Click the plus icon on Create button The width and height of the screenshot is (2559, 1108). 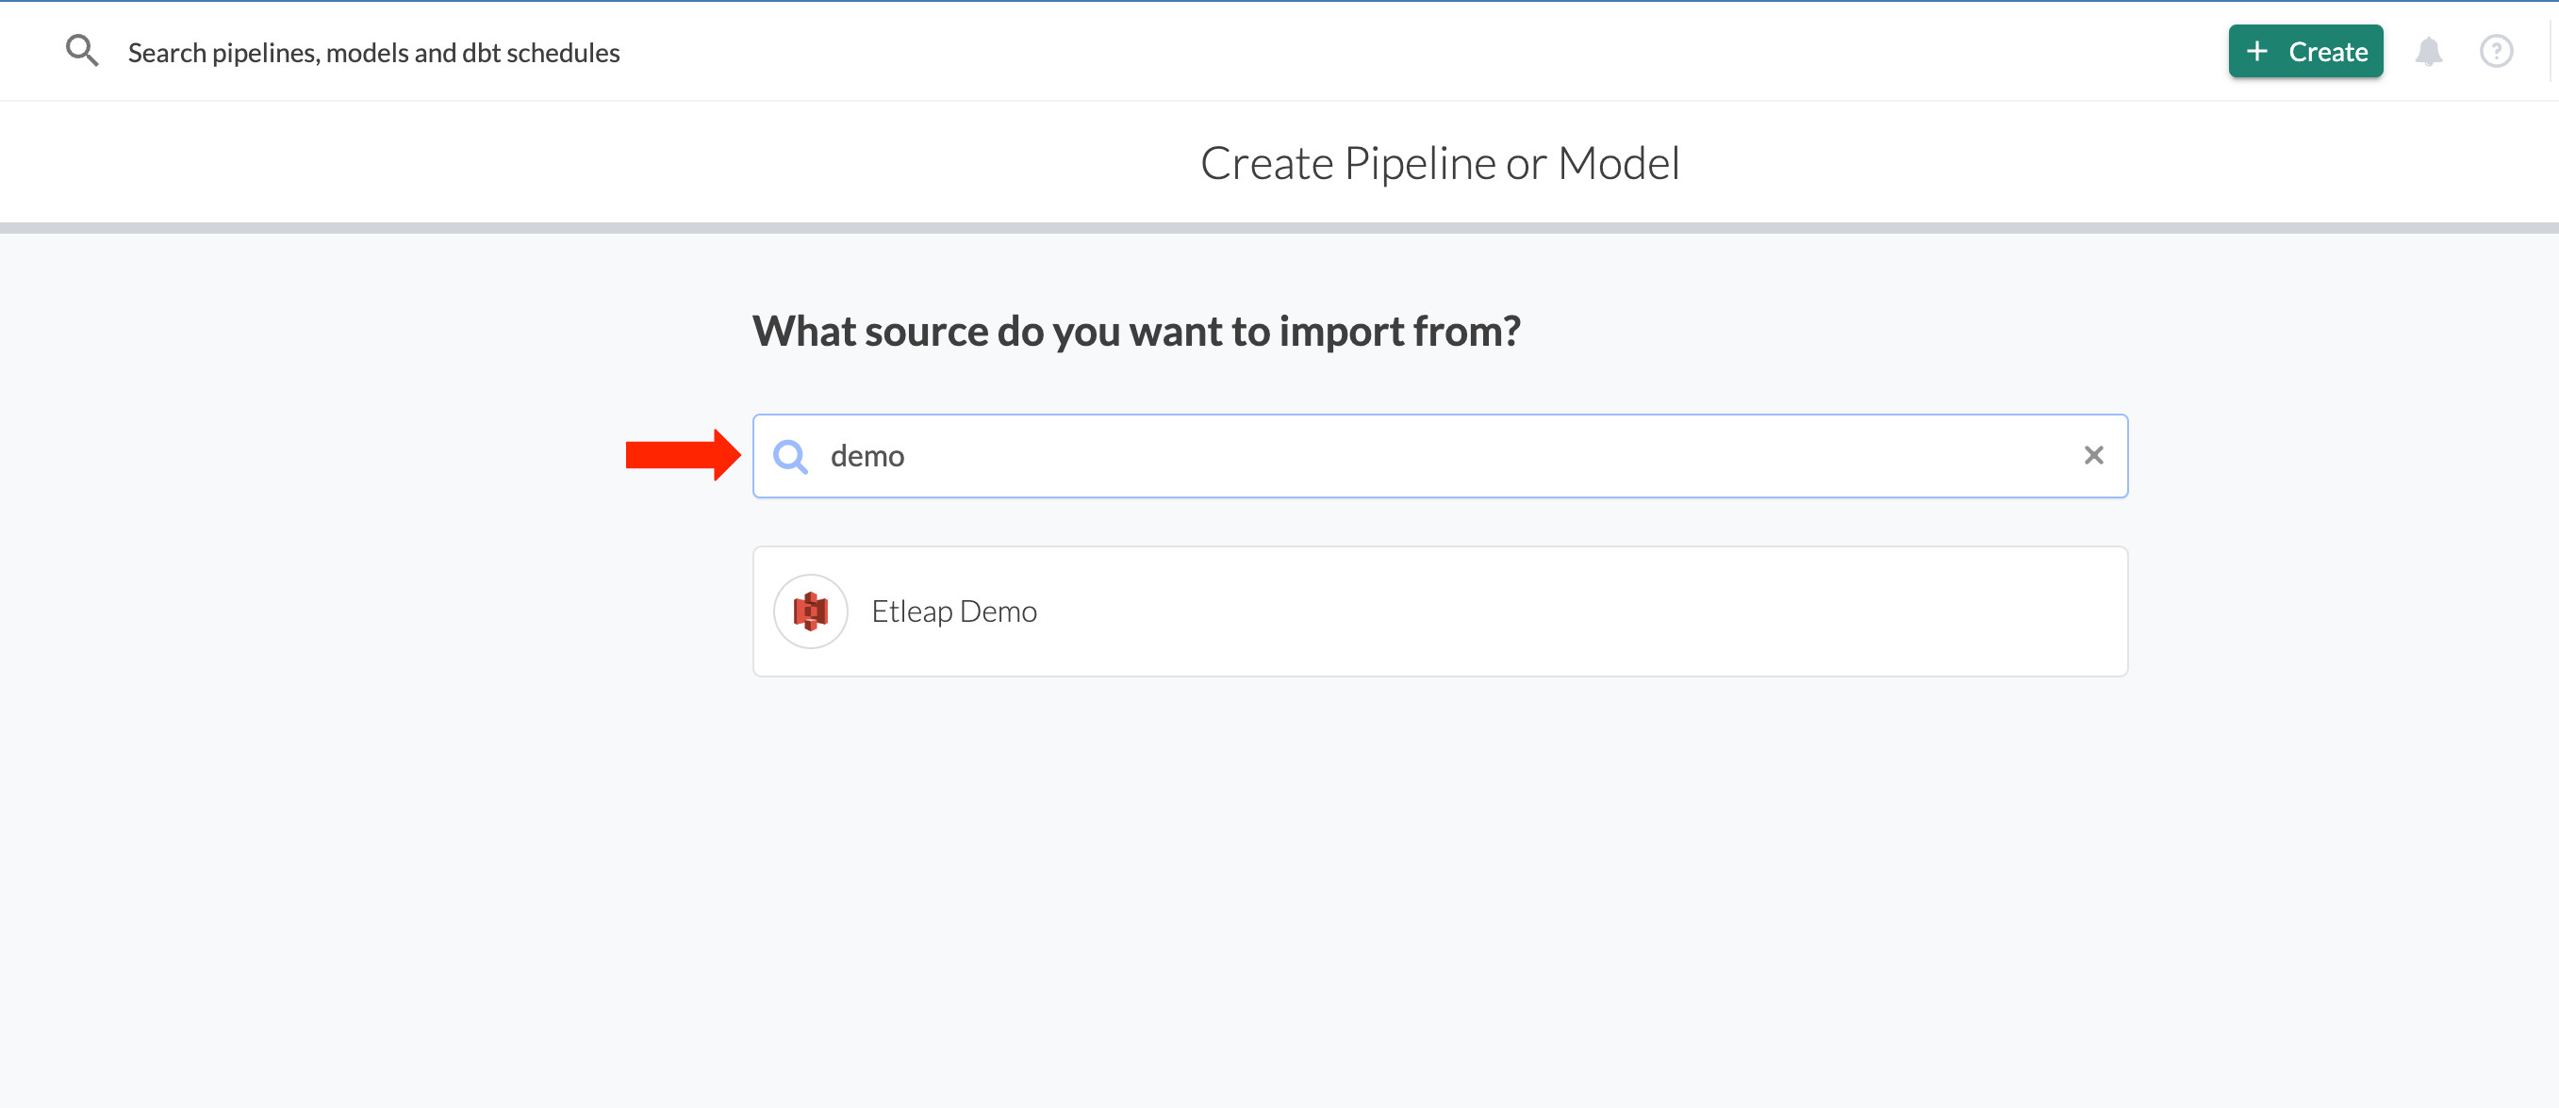pos(2257,52)
